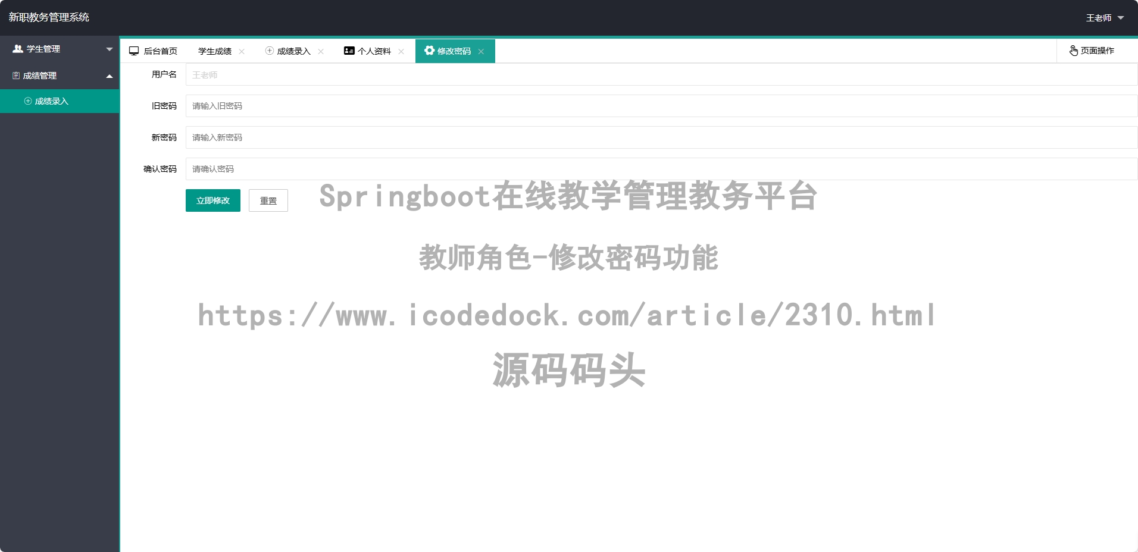Click the 用户名 field label
Viewport: 1138px width, 552px height.
pos(164,74)
